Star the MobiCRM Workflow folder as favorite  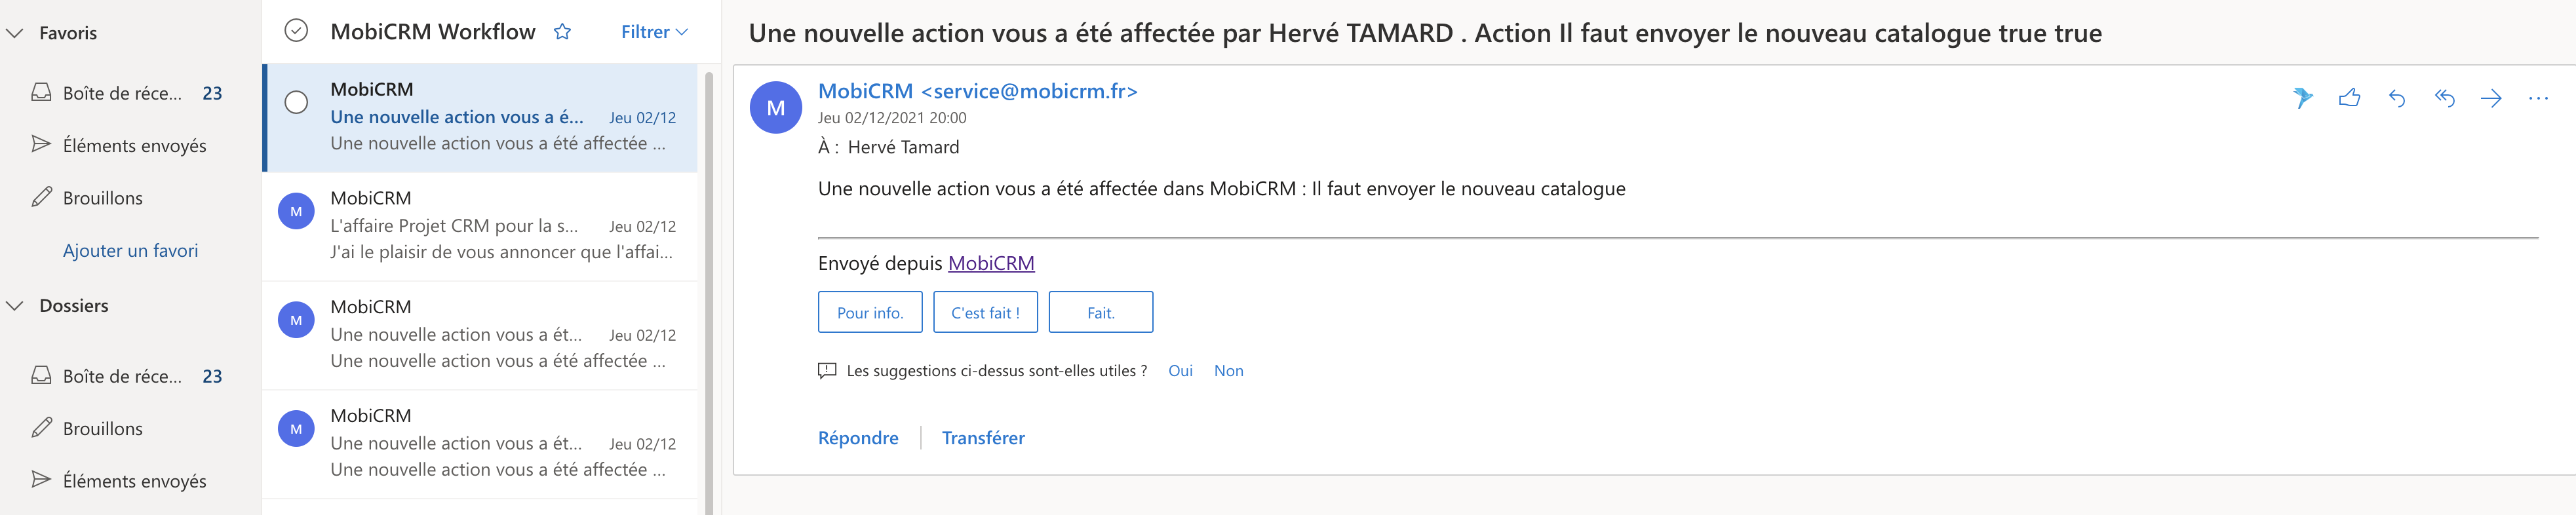click(x=563, y=32)
